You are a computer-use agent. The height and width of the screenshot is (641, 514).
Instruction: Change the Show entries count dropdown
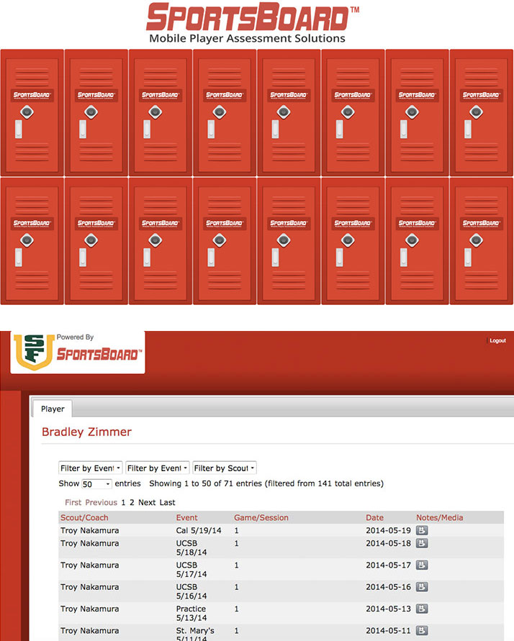[96, 484]
